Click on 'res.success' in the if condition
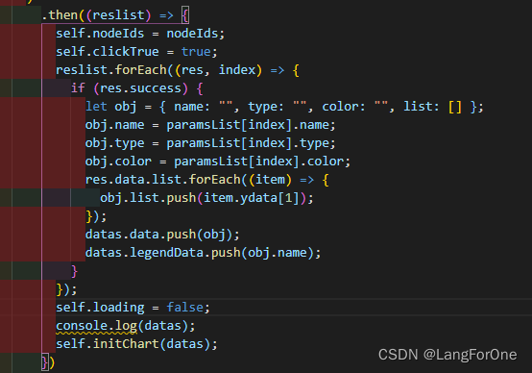532x373 pixels. coord(140,88)
